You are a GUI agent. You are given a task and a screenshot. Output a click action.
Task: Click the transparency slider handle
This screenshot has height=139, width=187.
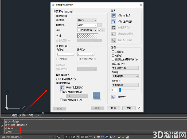pyautogui.click(x=120, y=90)
